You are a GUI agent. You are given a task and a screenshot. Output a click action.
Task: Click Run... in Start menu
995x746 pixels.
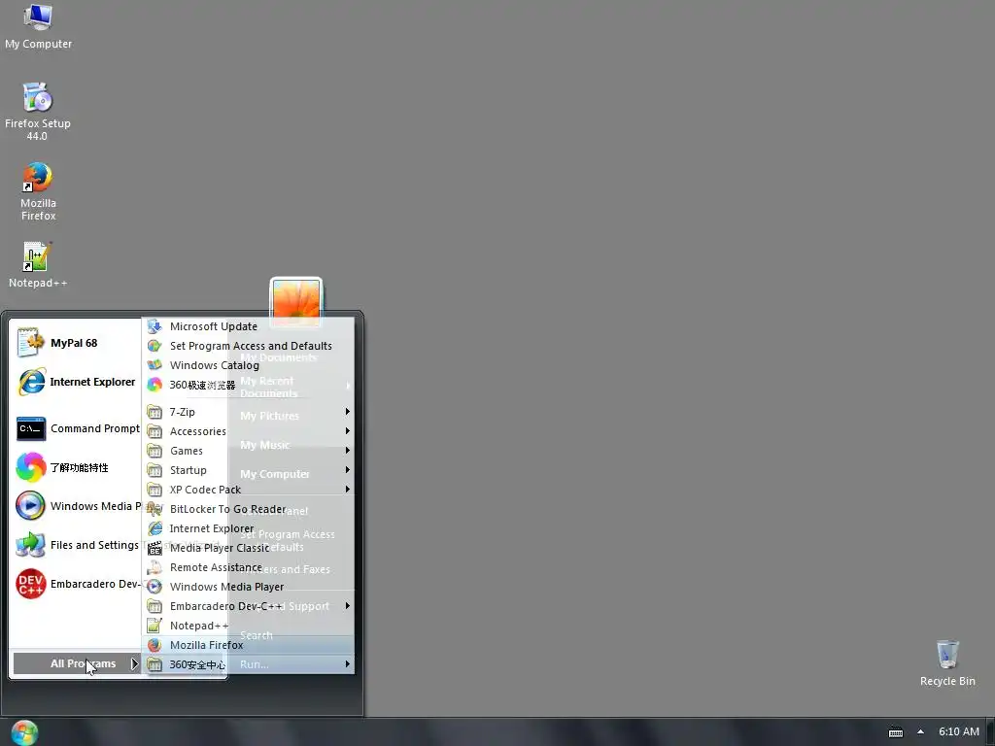coord(254,664)
